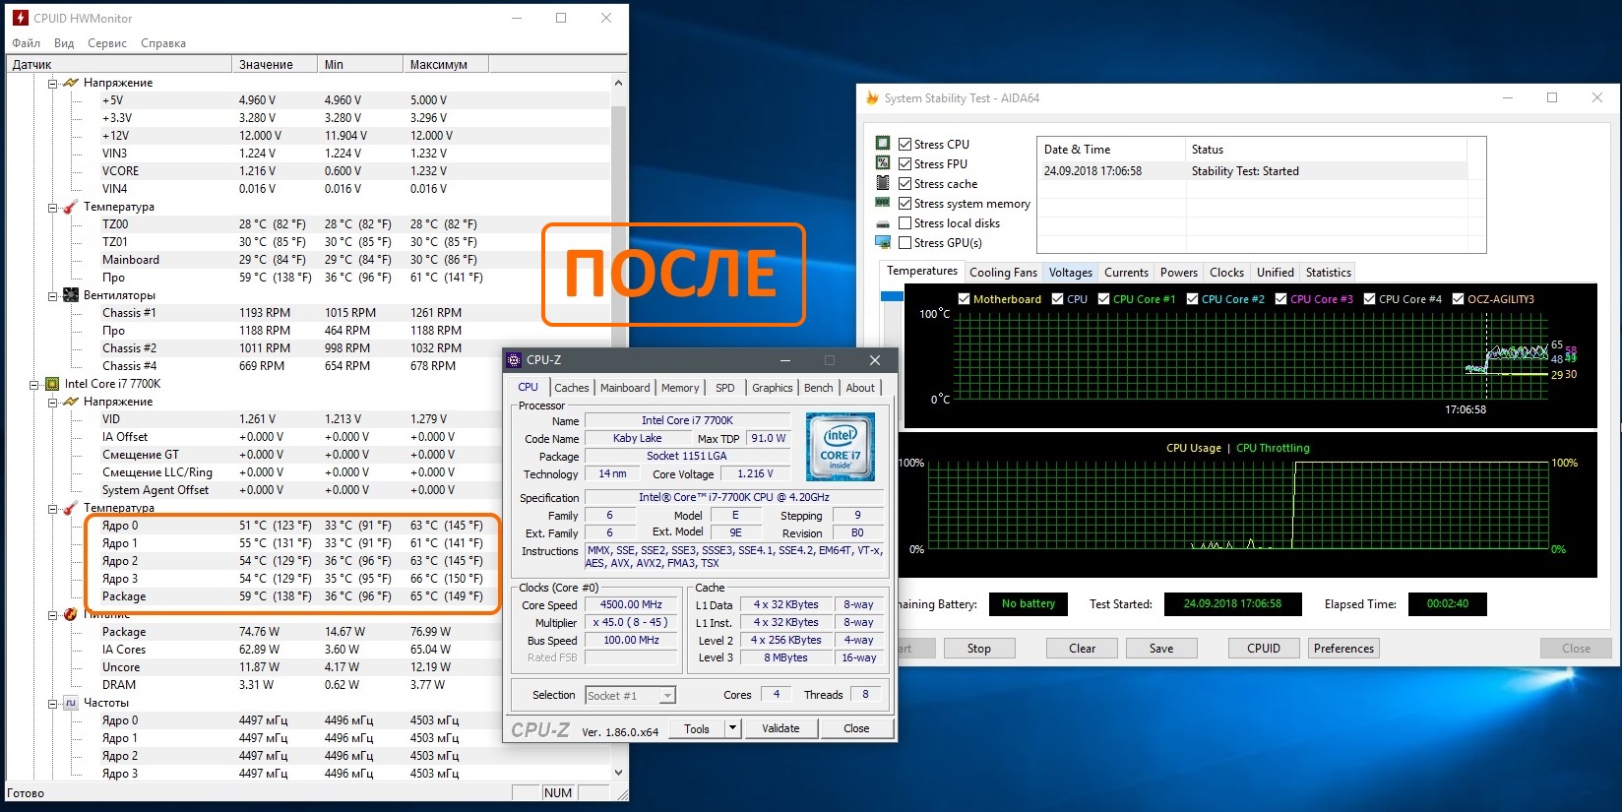Click the Tools button in CPU-Z

(x=697, y=728)
